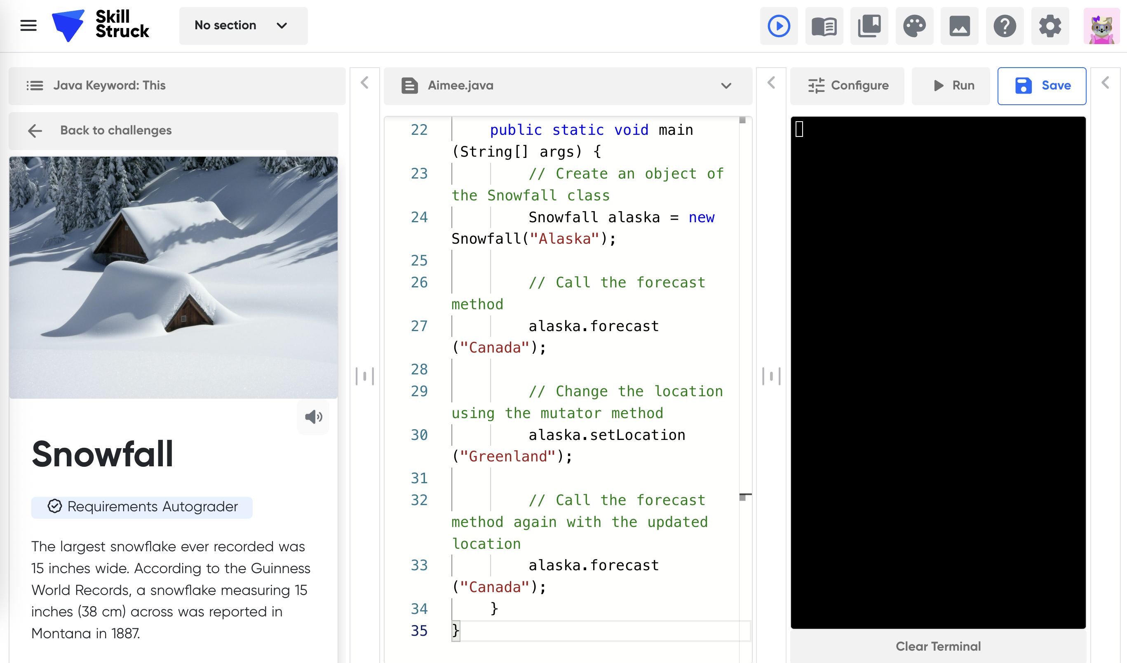Open the settings gear icon
Image resolution: width=1127 pixels, height=663 pixels.
pyautogui.click(x=1050, y=26)
